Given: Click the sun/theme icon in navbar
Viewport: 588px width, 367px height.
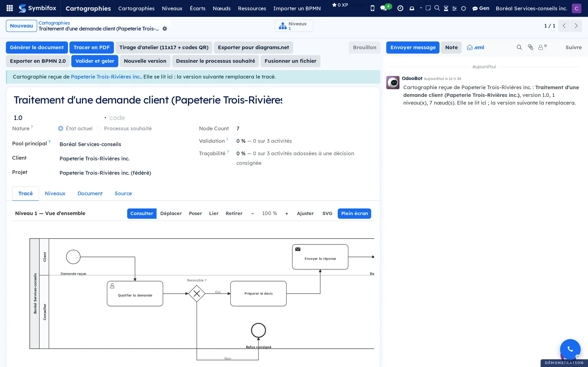Looking at the screenshot, I should coord(463,8).
